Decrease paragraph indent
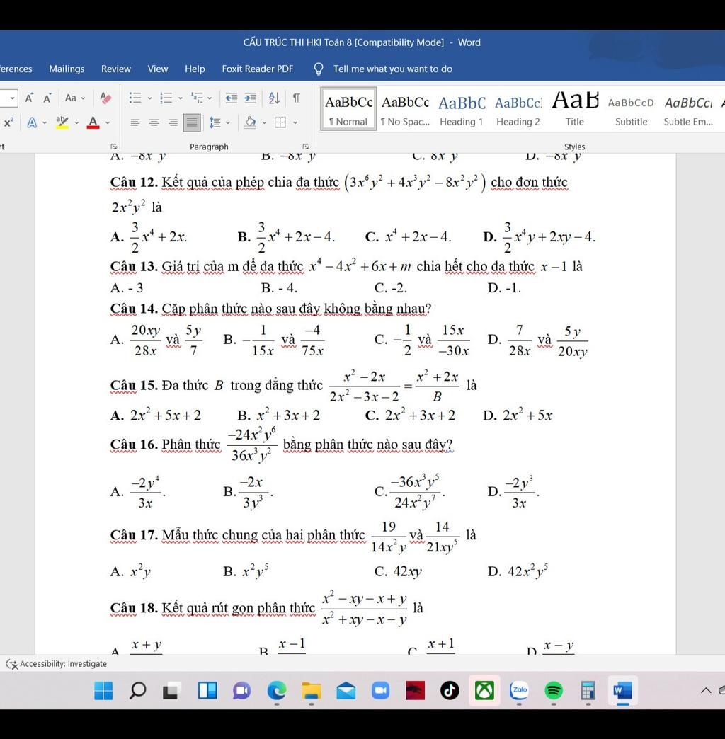This screenshot has width=725, height=739. coord(231,98)
